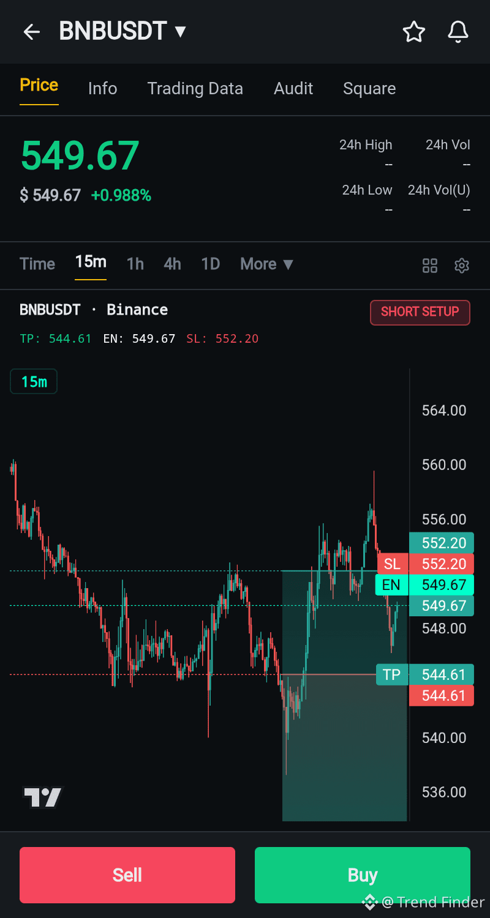Switch to the Price tab
Screen dimensions: 490x918
pos(39,85)
